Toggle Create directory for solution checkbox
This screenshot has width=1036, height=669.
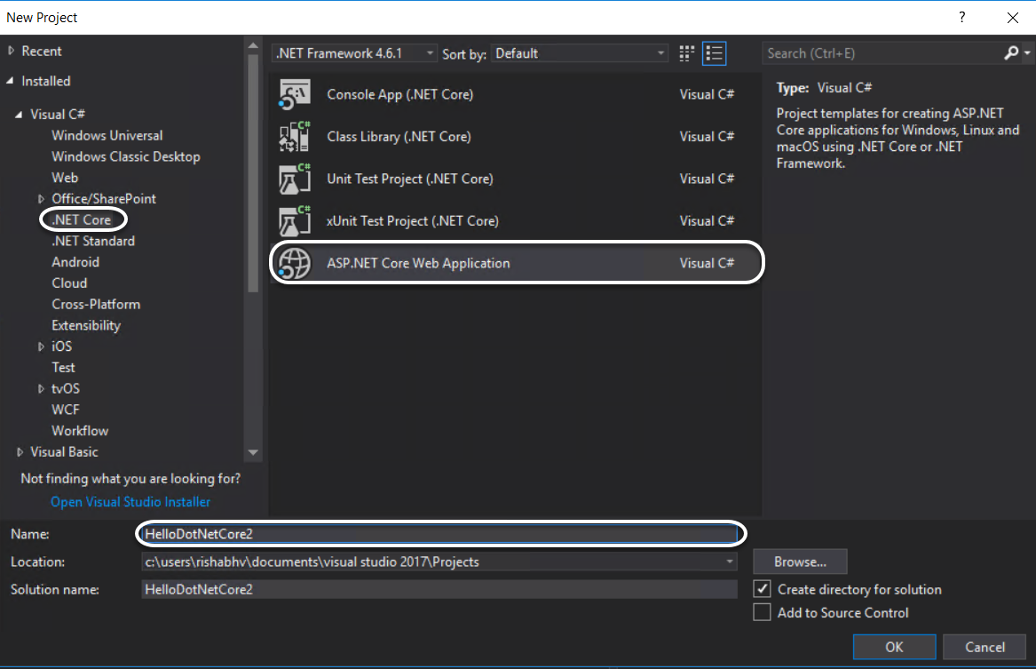(x=762, y=589)
